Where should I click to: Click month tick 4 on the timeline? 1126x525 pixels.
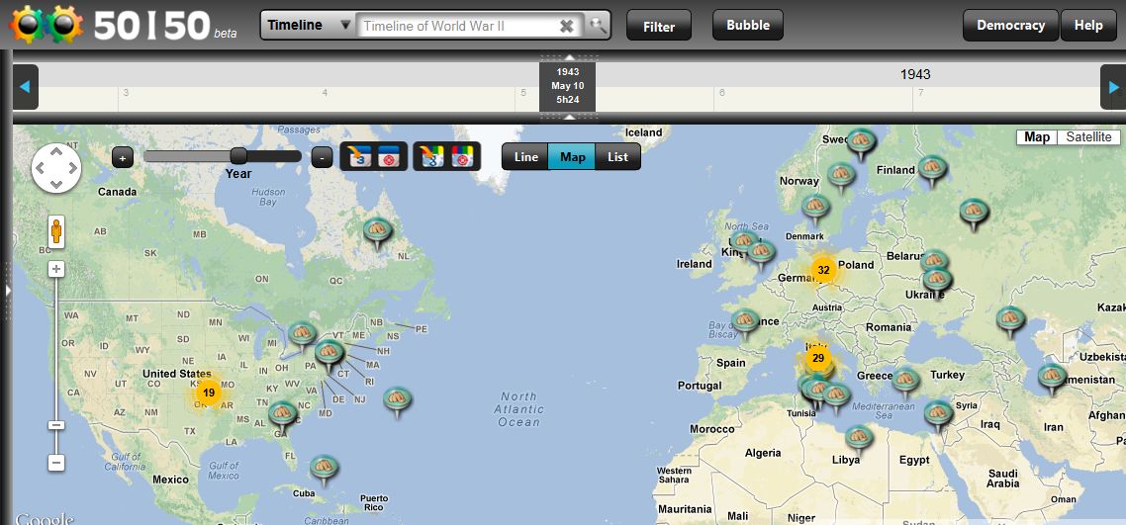325,93
